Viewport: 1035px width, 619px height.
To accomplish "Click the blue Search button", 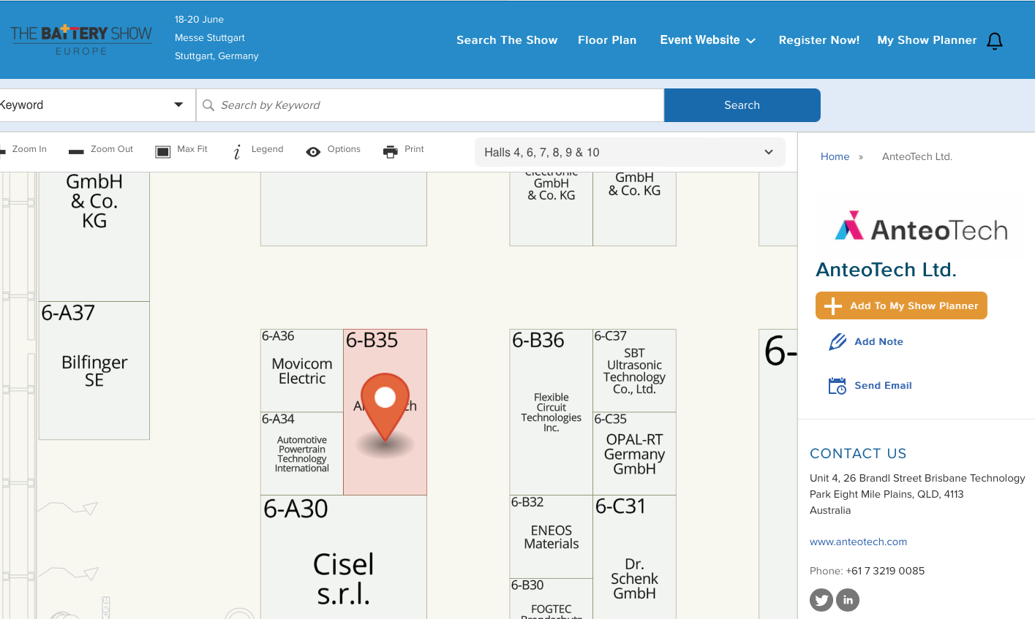I will [742, 105].
